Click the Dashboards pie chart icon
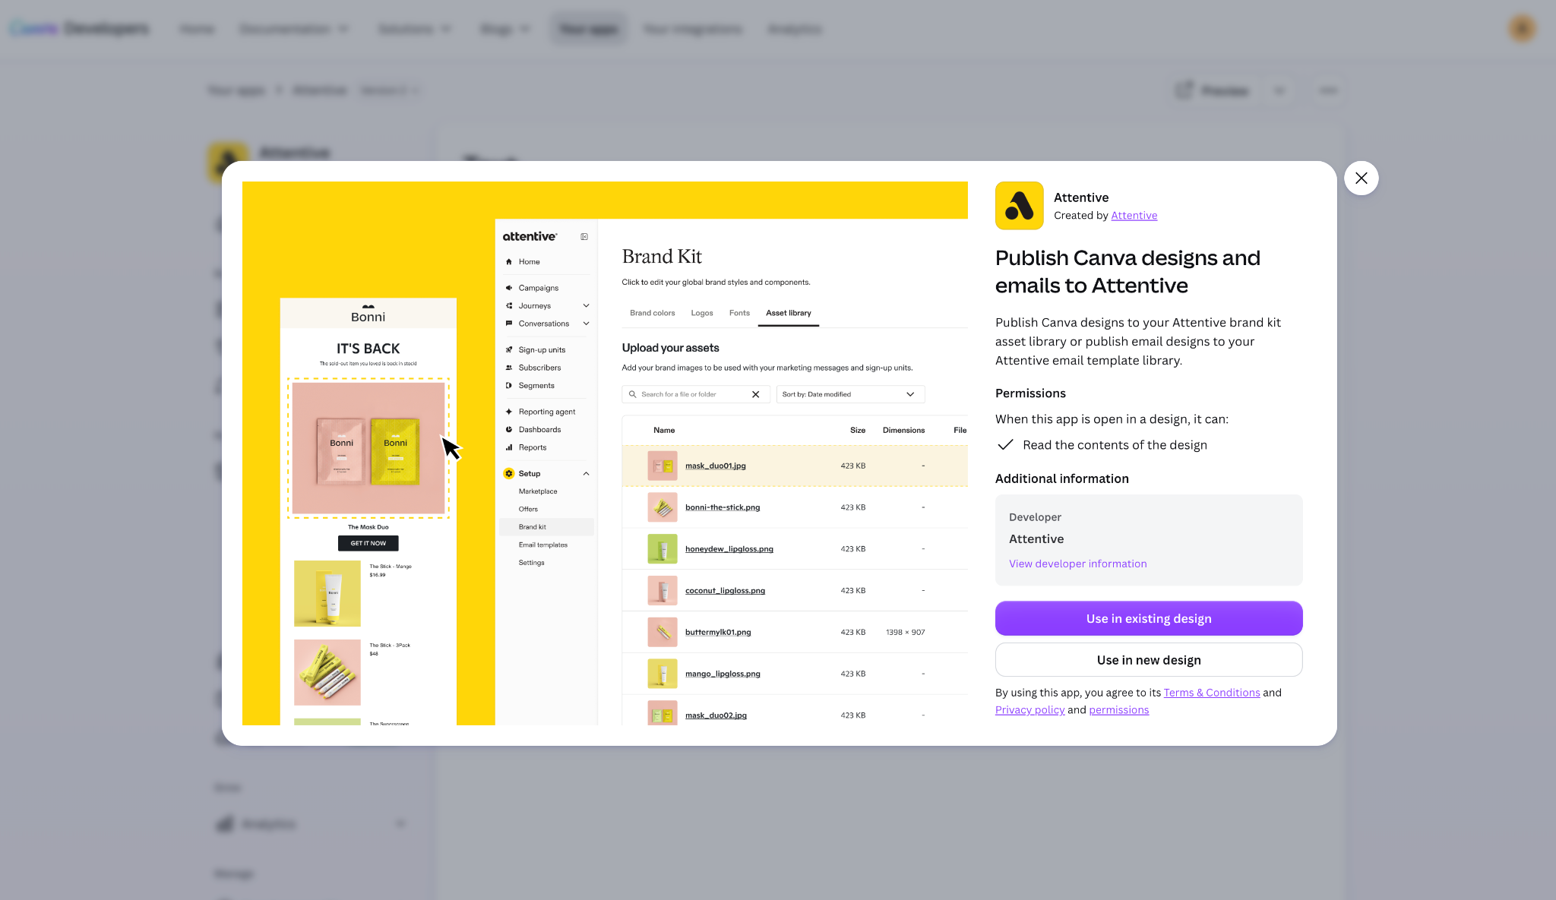The width and height of the screenshot is (1556, 900). [509, 430]
